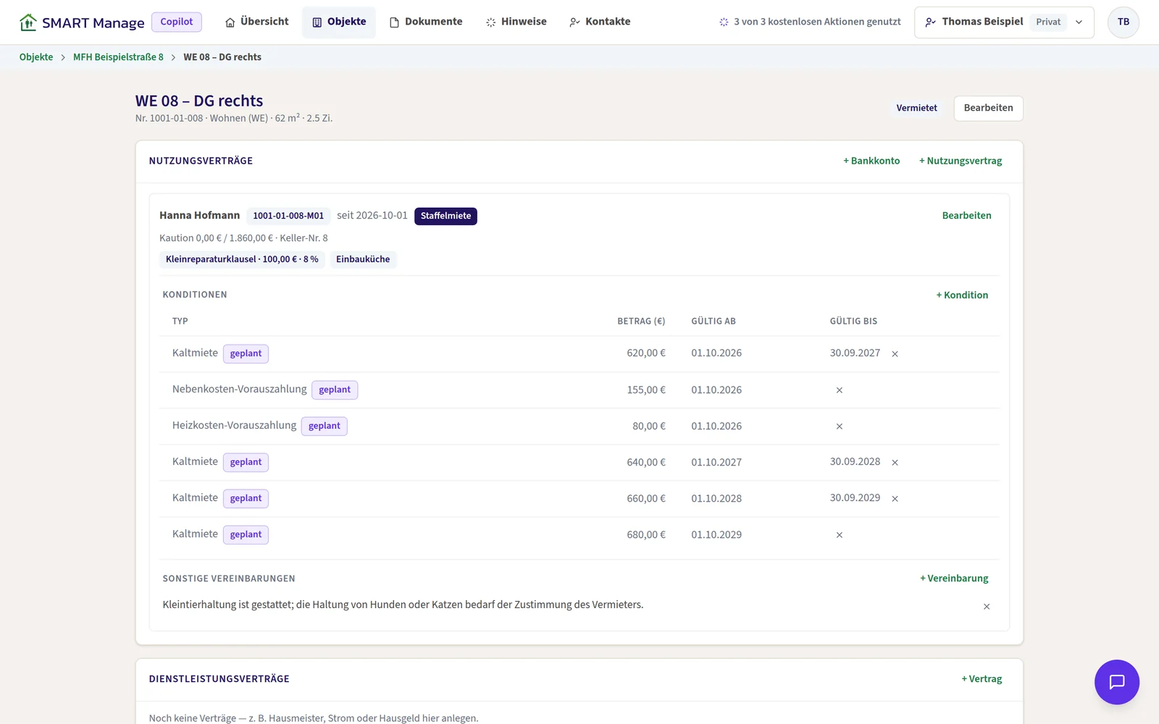
Task: Expand the Thomas Beispiel account dropdown
Action: tap(1004, 22)
